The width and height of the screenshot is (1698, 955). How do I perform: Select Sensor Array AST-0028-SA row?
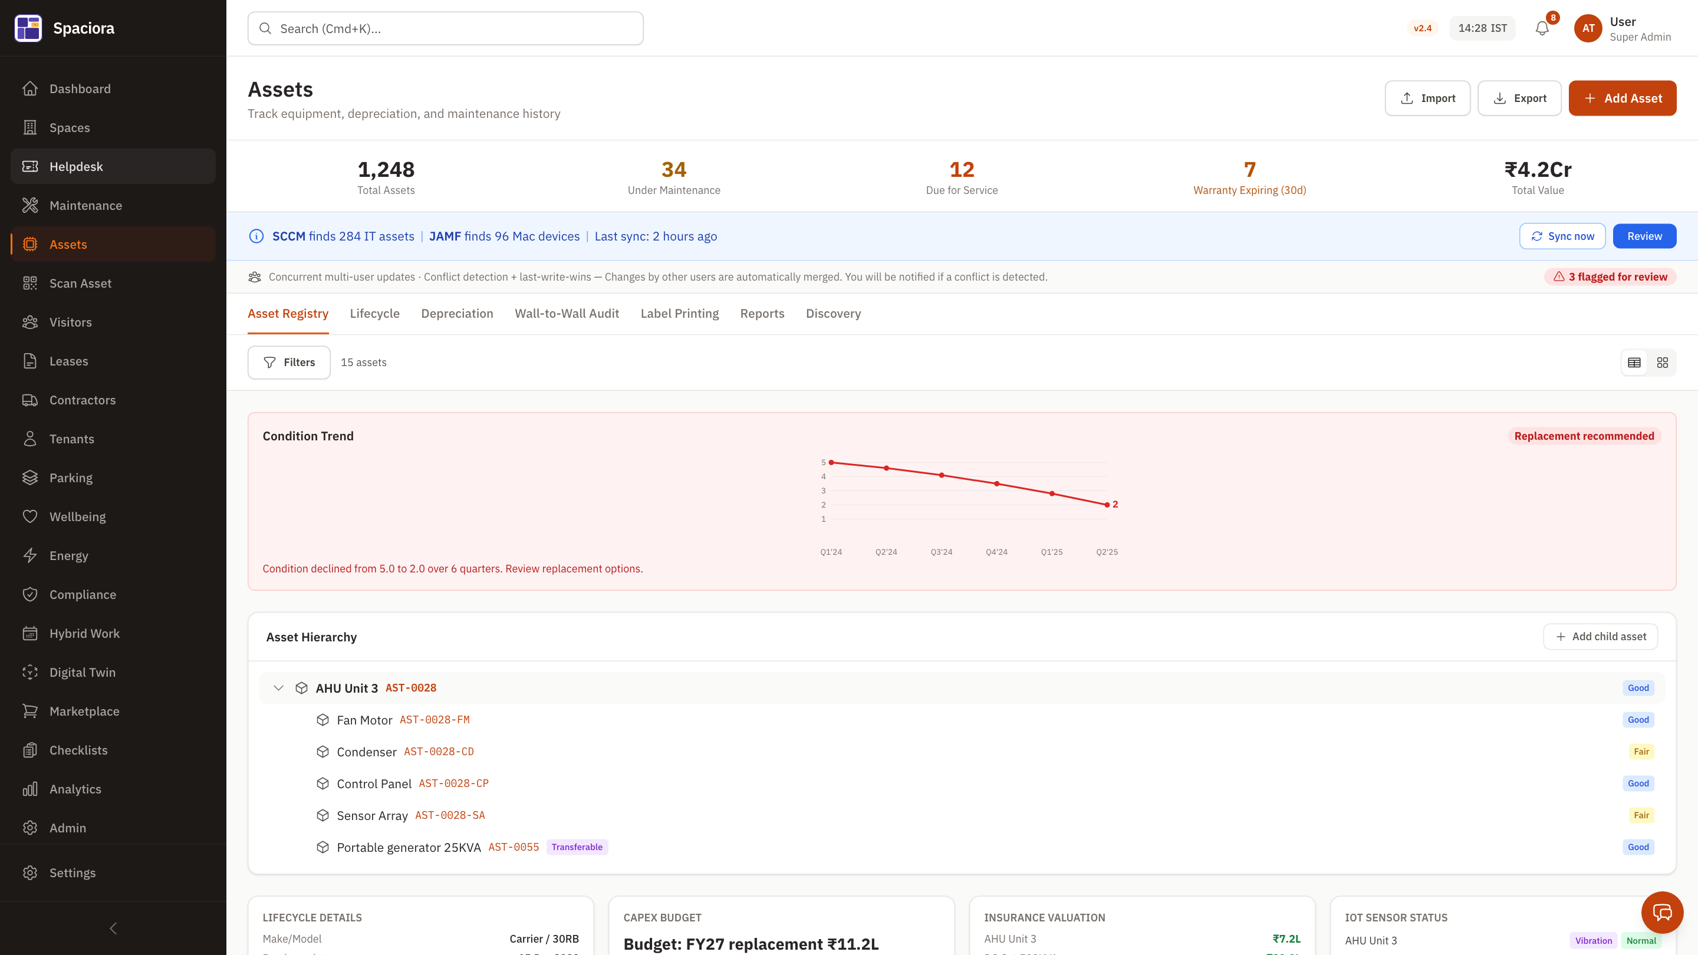point(962,815)
